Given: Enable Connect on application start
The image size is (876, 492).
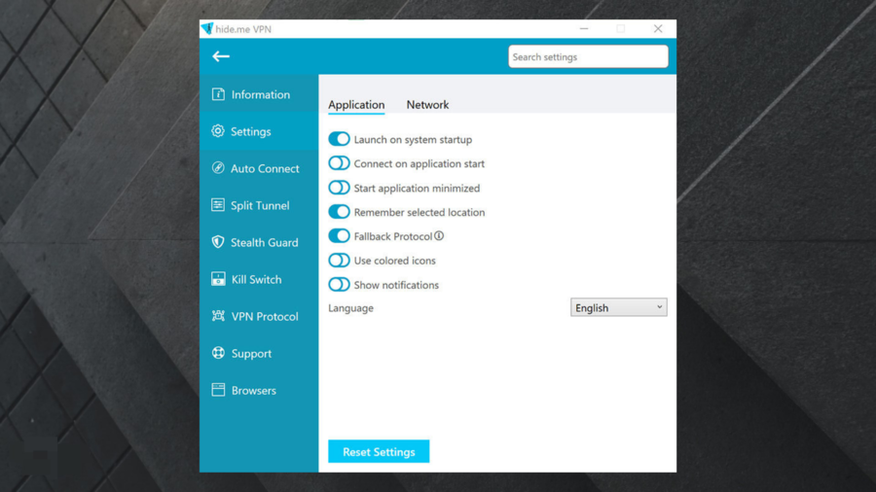Looking at the screenshot, I should [x=339, y=163].
